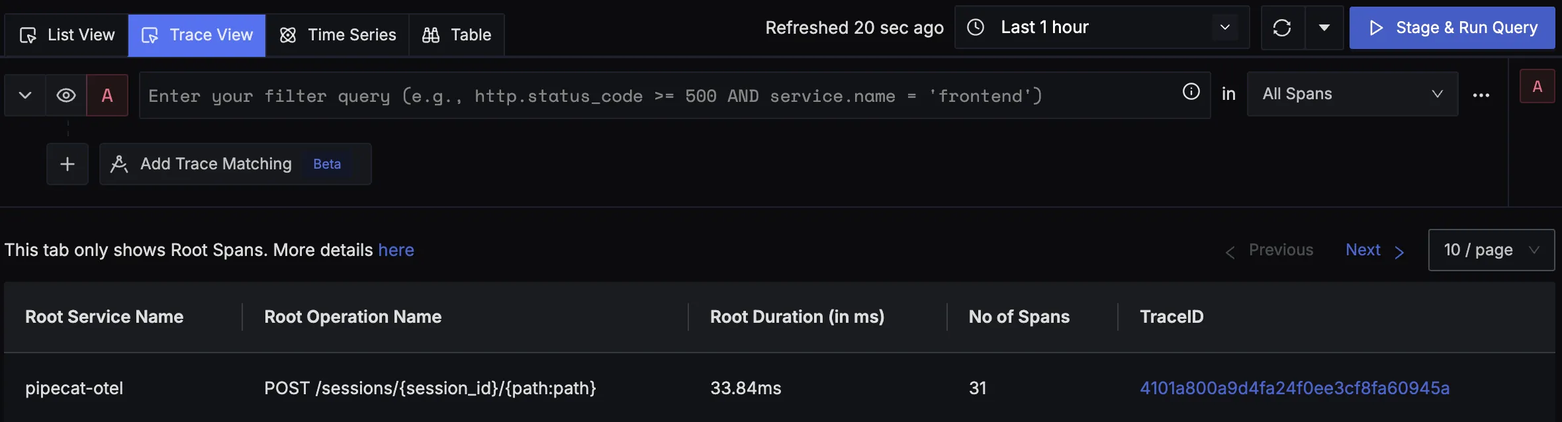
Task: Open the Table tab
Action: point(457,35)
